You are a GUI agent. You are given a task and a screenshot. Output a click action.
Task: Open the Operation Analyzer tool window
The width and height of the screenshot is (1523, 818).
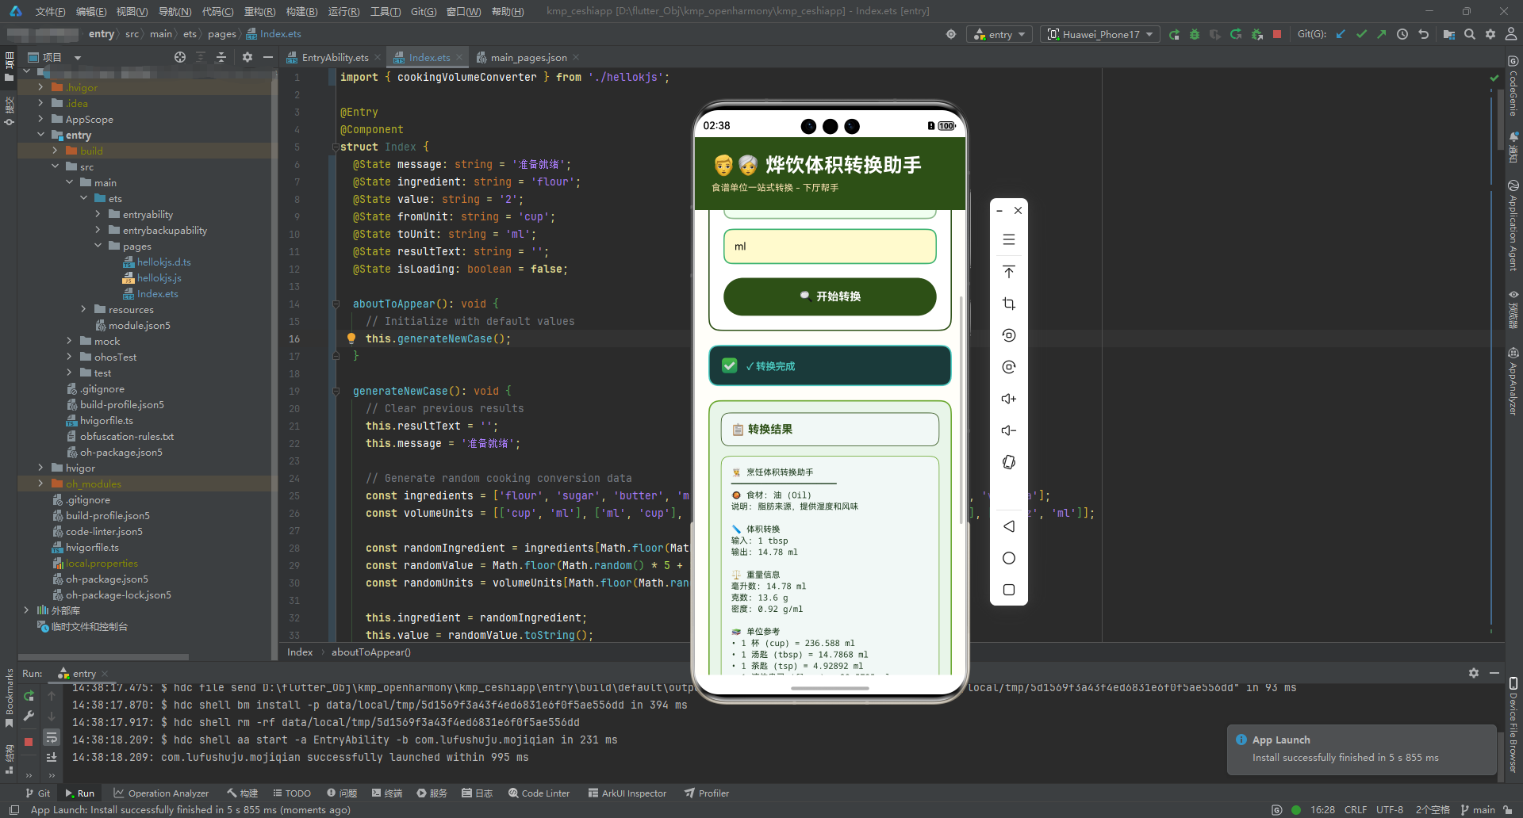pyautogui.click(x=161, y=793)
